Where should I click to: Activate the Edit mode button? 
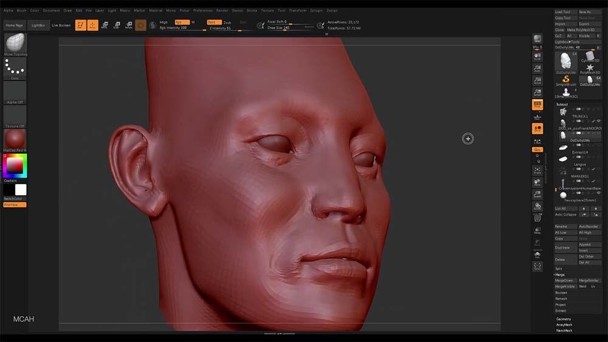click(x=80, y=25)
